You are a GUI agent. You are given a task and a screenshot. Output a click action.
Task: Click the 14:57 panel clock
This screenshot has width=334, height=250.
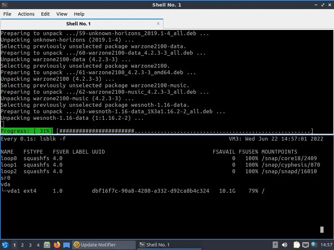326,245
